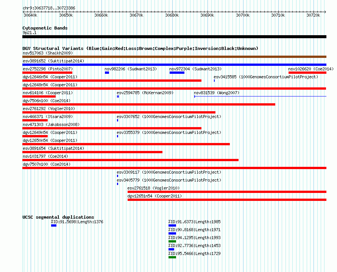
Task: Click the esv2594785 (McKernan2009) label
Action: coord(145,93)
